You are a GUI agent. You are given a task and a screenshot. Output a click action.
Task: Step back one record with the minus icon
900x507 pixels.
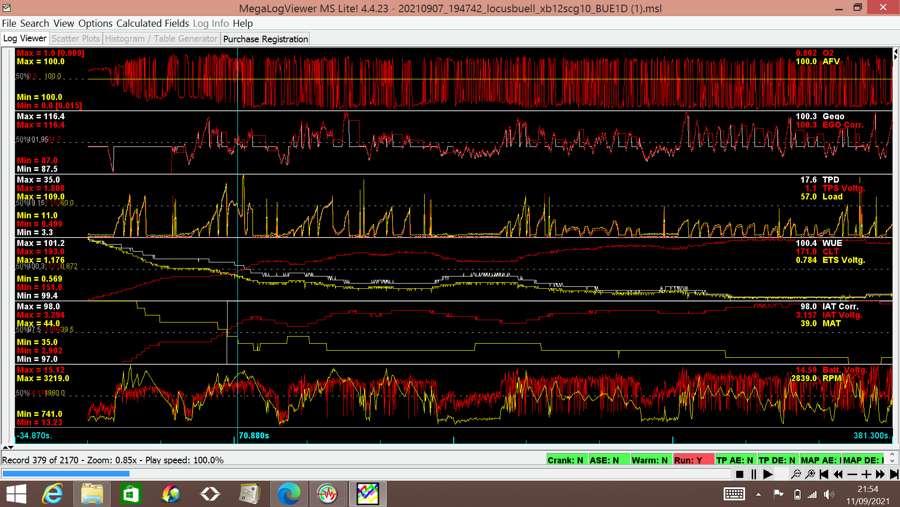(x=852, y=474)
